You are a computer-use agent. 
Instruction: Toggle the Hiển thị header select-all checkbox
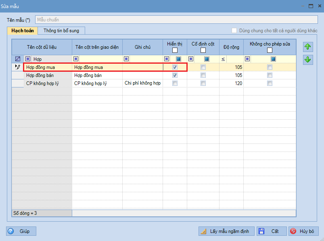tap(175, 50)
